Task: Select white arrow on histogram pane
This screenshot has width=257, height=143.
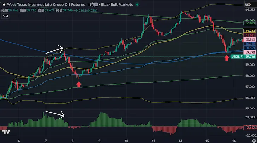Action: (x=54, y=114)
